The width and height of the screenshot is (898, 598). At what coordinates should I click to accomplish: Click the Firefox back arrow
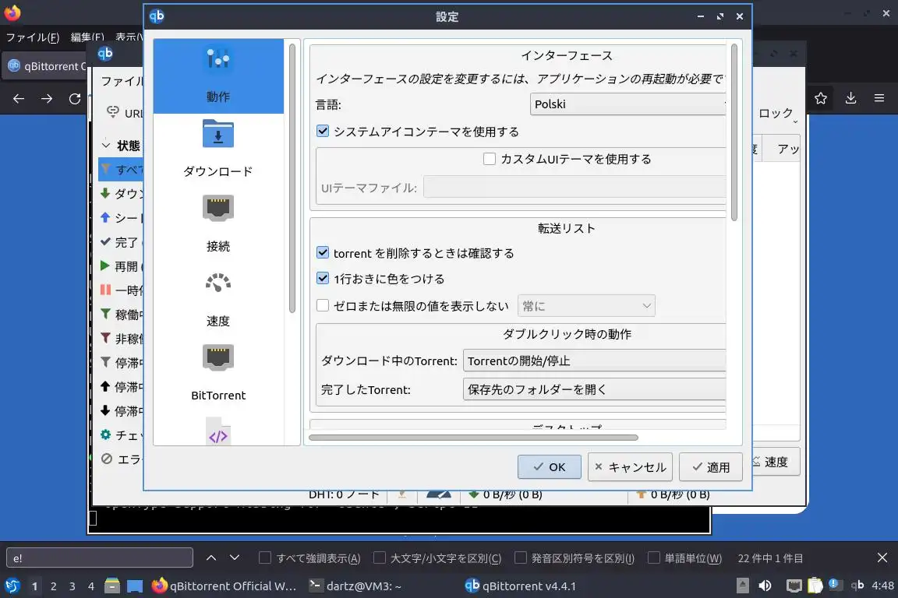coord(19,98)
